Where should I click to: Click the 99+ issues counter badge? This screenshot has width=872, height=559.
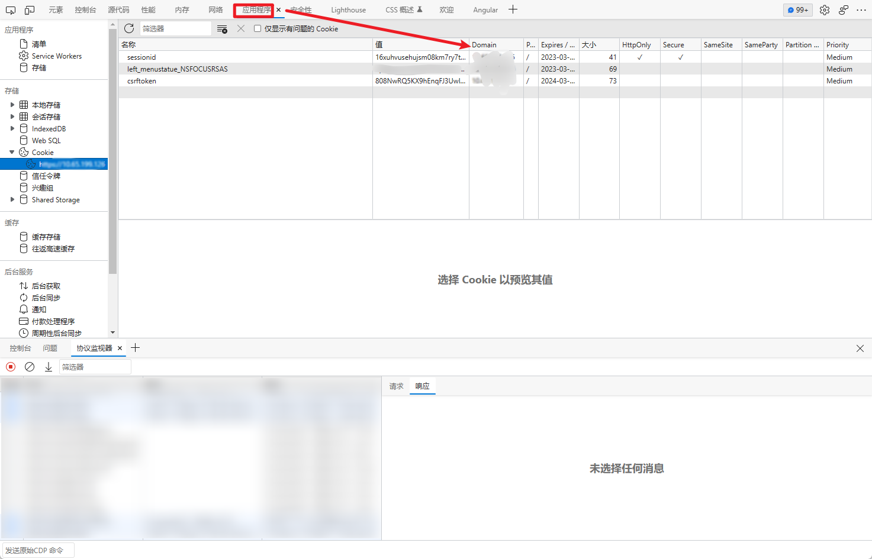click(797, 10)
